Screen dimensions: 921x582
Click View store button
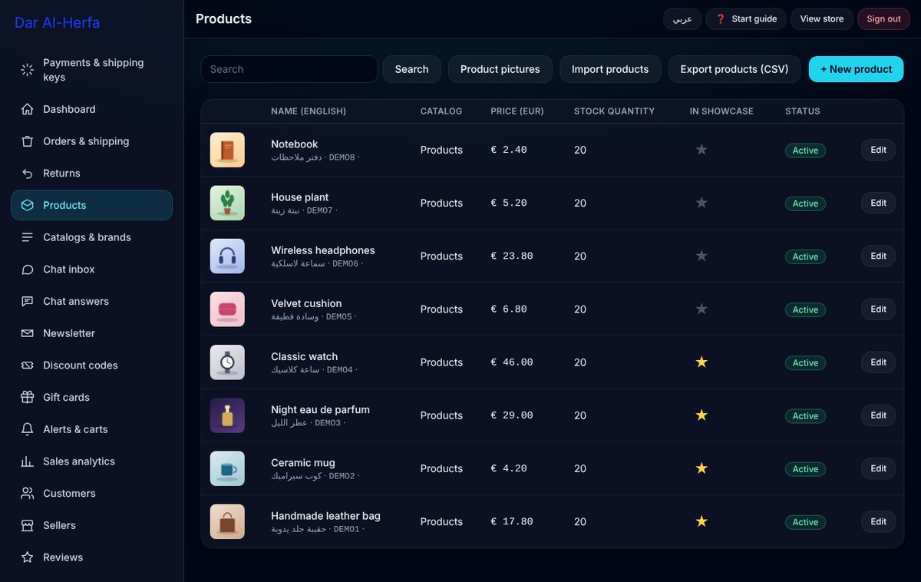point(822,19)
